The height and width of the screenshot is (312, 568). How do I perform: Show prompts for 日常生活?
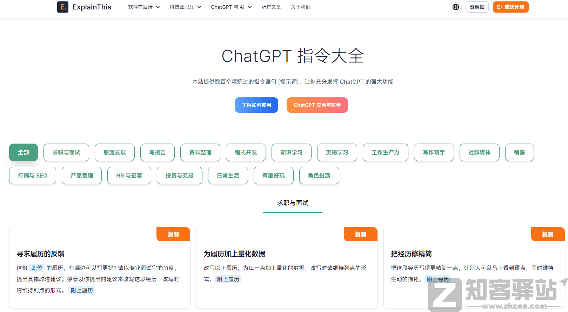pos(228,175)
